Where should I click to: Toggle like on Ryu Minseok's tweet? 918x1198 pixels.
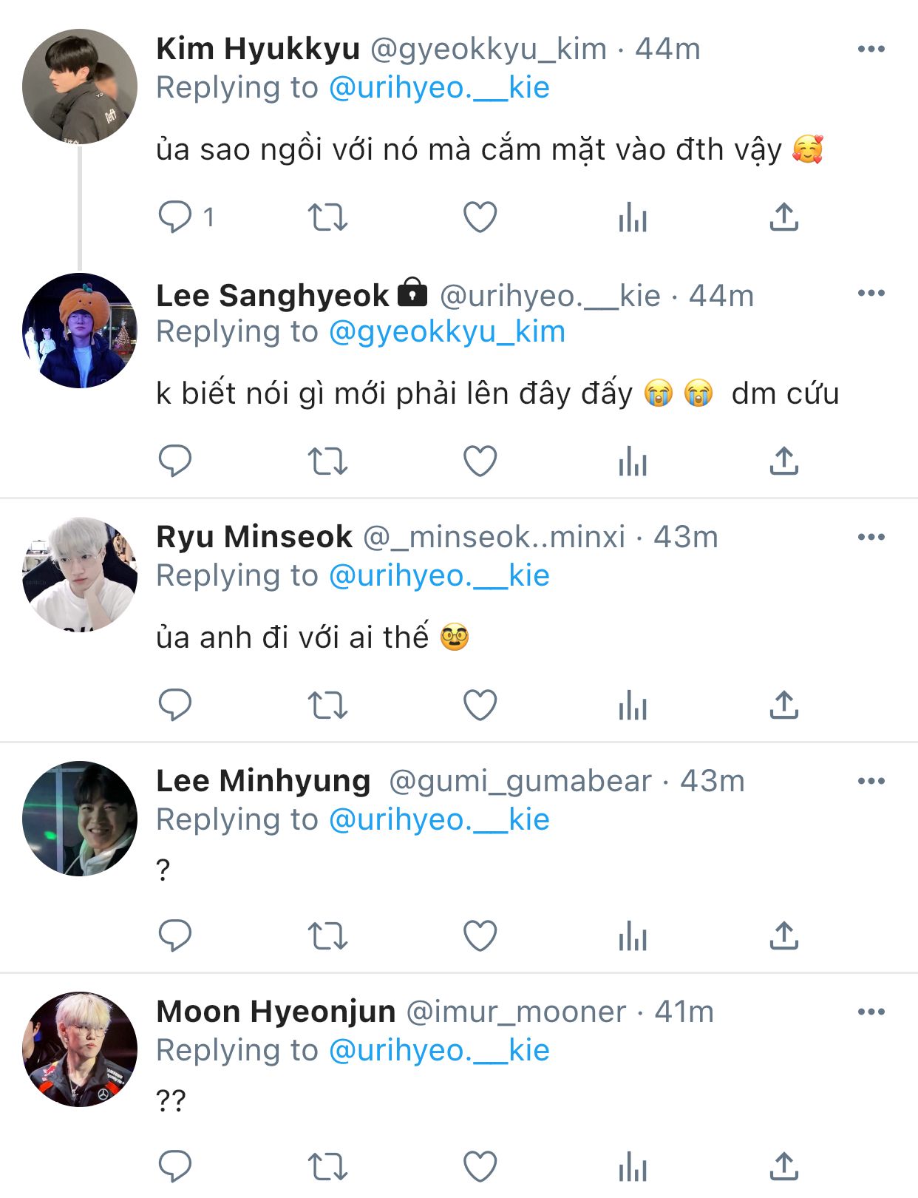coord(480,705)
